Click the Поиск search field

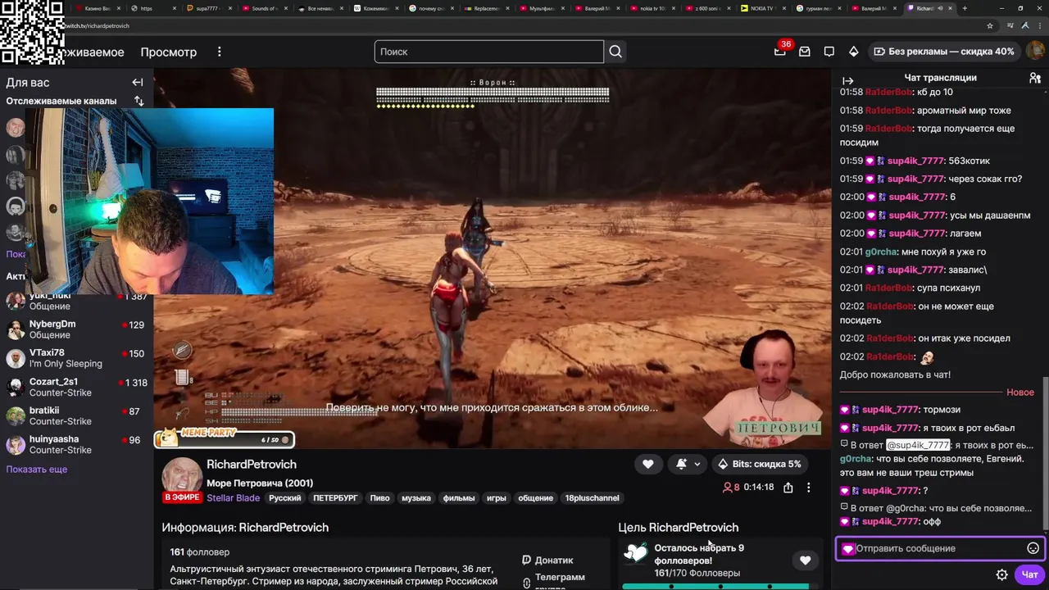click(x=489, y=52)
